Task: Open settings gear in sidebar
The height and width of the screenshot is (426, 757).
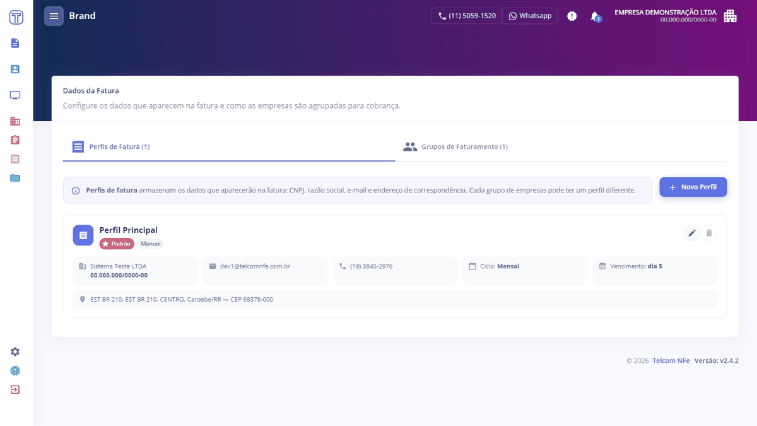Action: (15, 352)
